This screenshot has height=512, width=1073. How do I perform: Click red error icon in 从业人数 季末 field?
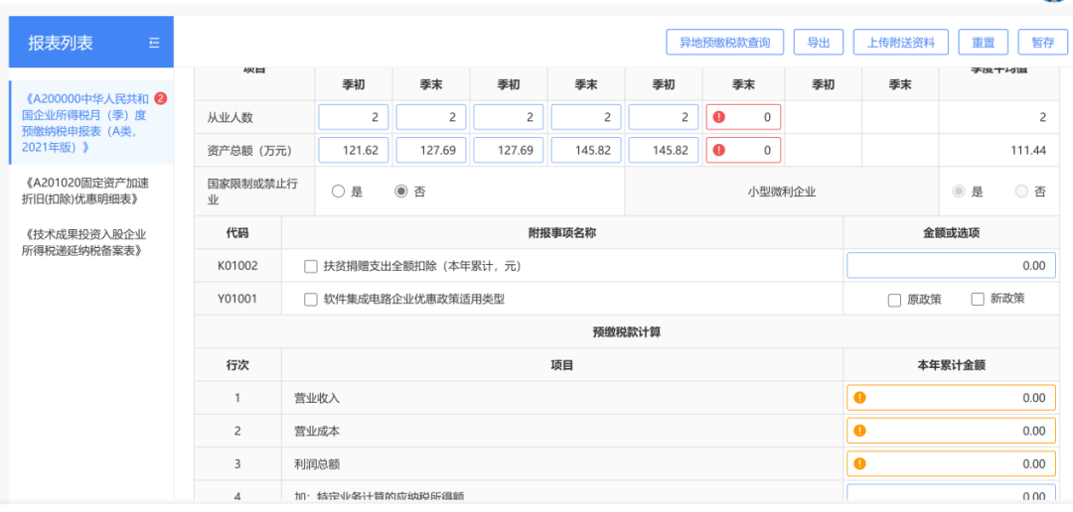click(719, 117)
